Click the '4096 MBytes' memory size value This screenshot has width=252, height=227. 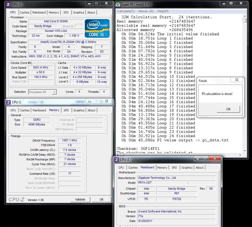click(x=37, y=124)
